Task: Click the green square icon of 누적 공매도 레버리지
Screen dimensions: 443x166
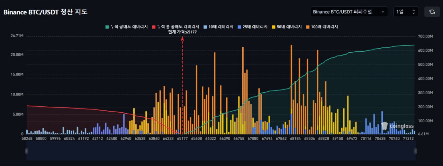Action: coord(107,27)
